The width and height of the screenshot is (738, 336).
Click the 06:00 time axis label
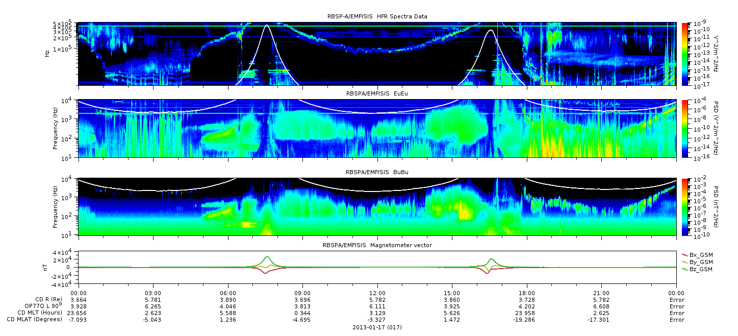227,293
